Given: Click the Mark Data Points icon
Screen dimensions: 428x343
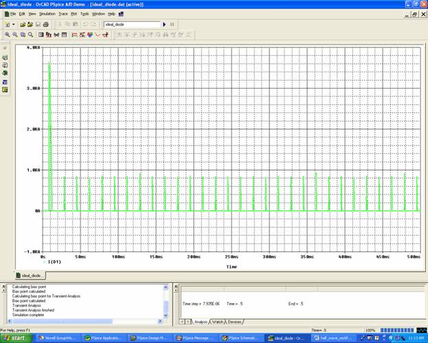Looking at the screenshot, I should click(x=98, y=34).
